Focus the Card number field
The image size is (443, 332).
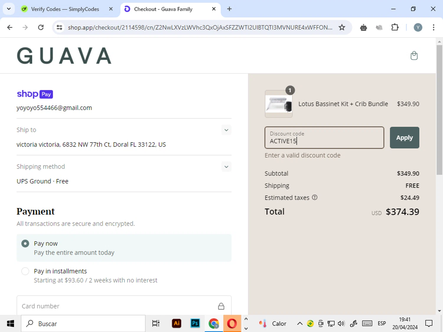coord(124,306)
